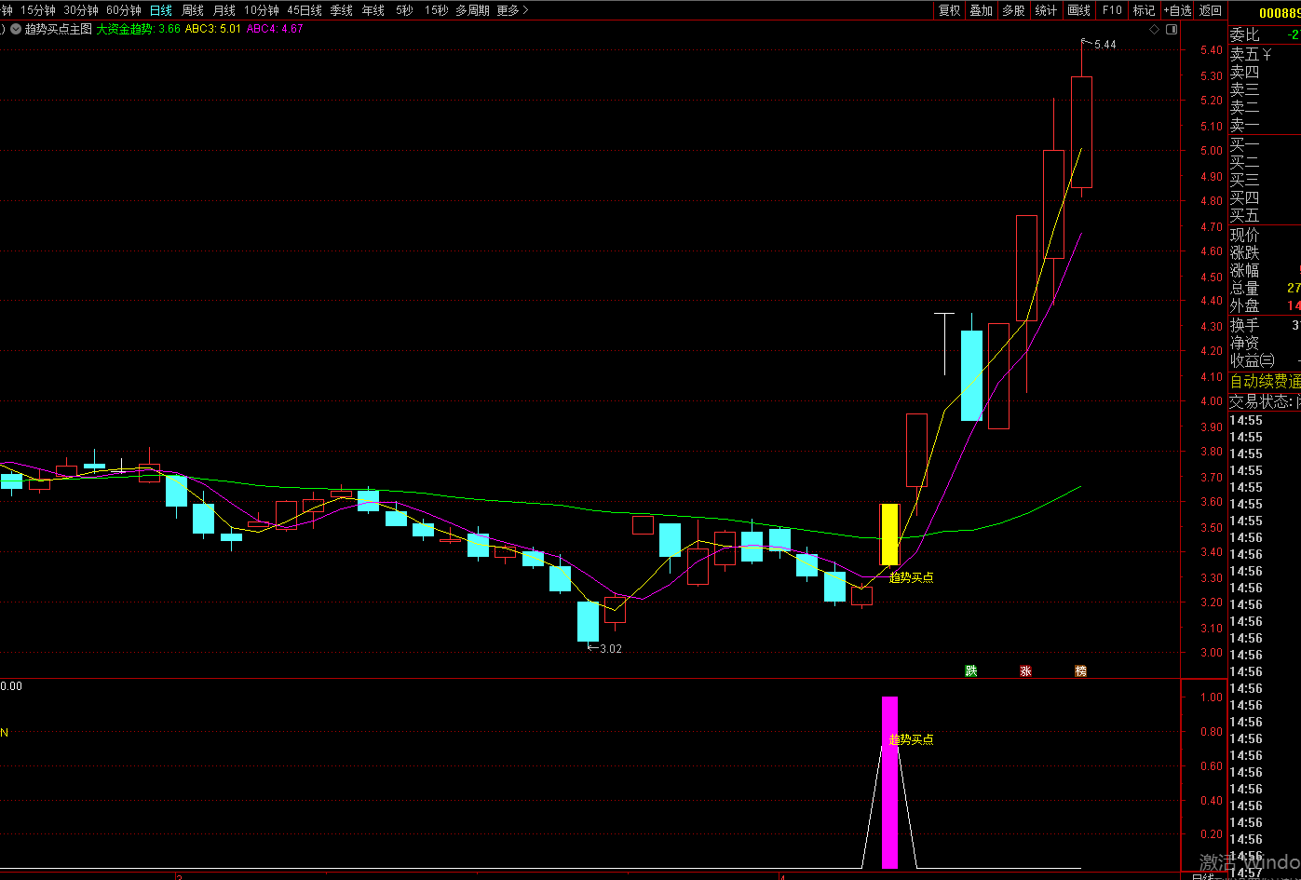Click the yellow 趋势买点 signal candle
Image resolution: width=1301 pixels, height=880 pixels.
[x=889, y=535]
